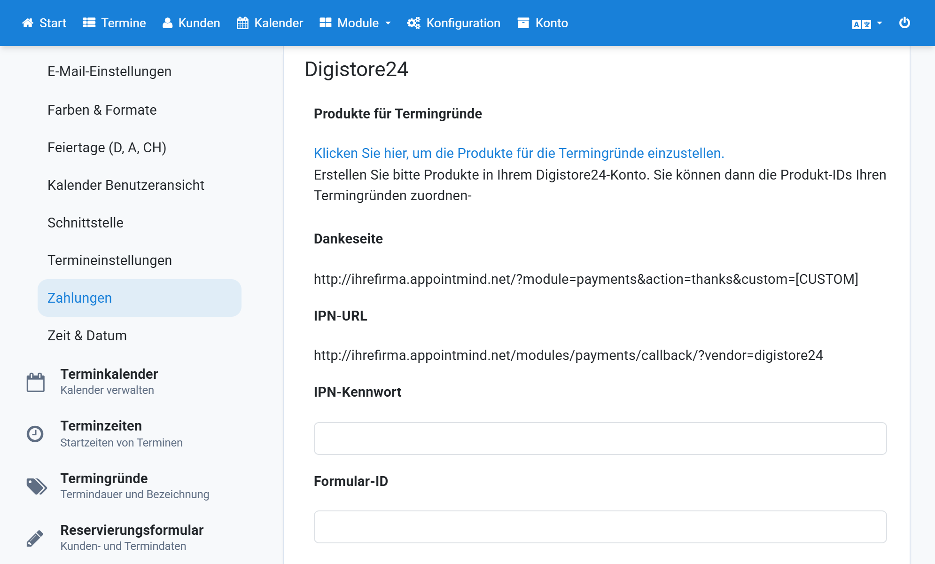Click the Kunden person icon
This screenshot has width=935, height=564.
pyautogui.click(x=167, y=23)
